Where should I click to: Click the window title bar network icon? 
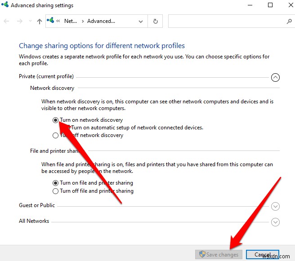point(5,4)
